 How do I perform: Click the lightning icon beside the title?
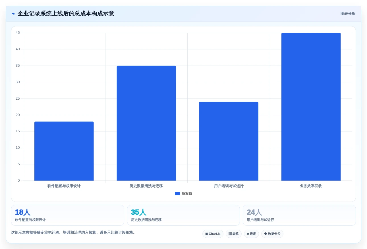13,14
